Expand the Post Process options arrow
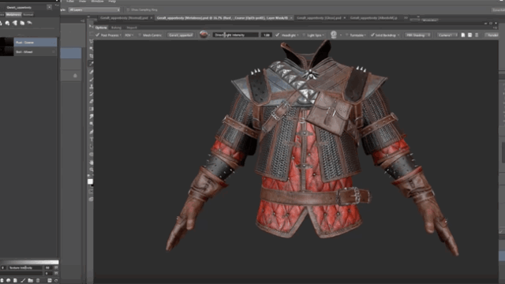The width and height of the screenshot is (505, 284). [x=121, y=35]
